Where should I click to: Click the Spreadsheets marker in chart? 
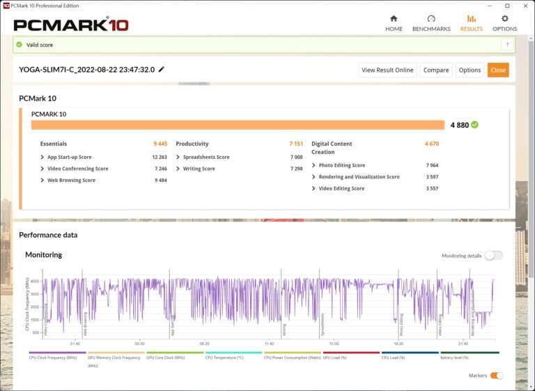[x=323, y=325]
